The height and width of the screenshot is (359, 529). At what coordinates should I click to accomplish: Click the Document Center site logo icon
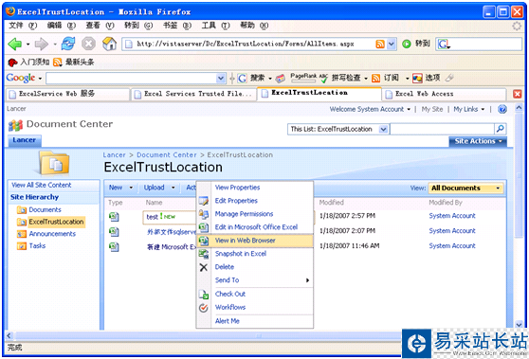coord(15,125)
